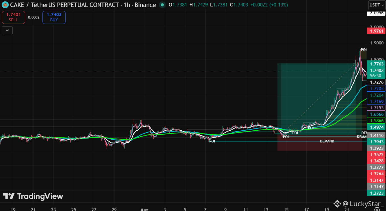This screenshot has width=386, height=211.
Task: Click the current price label 1.7403
Action: (x=377, y=71)
